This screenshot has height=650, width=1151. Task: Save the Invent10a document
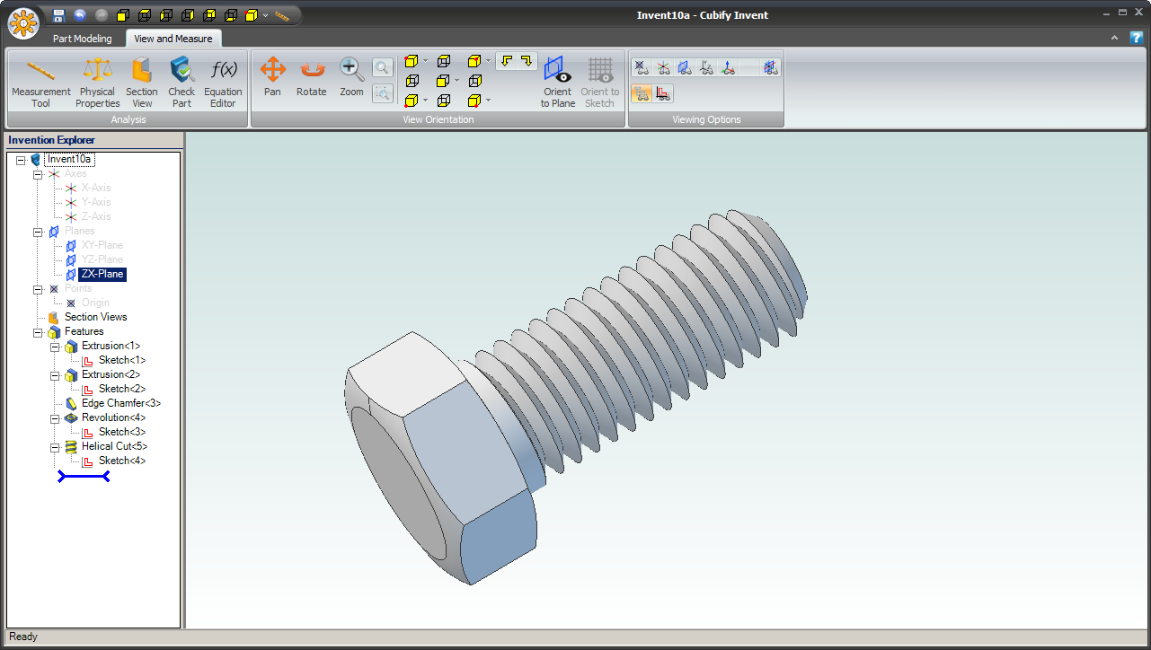(58, 14)
